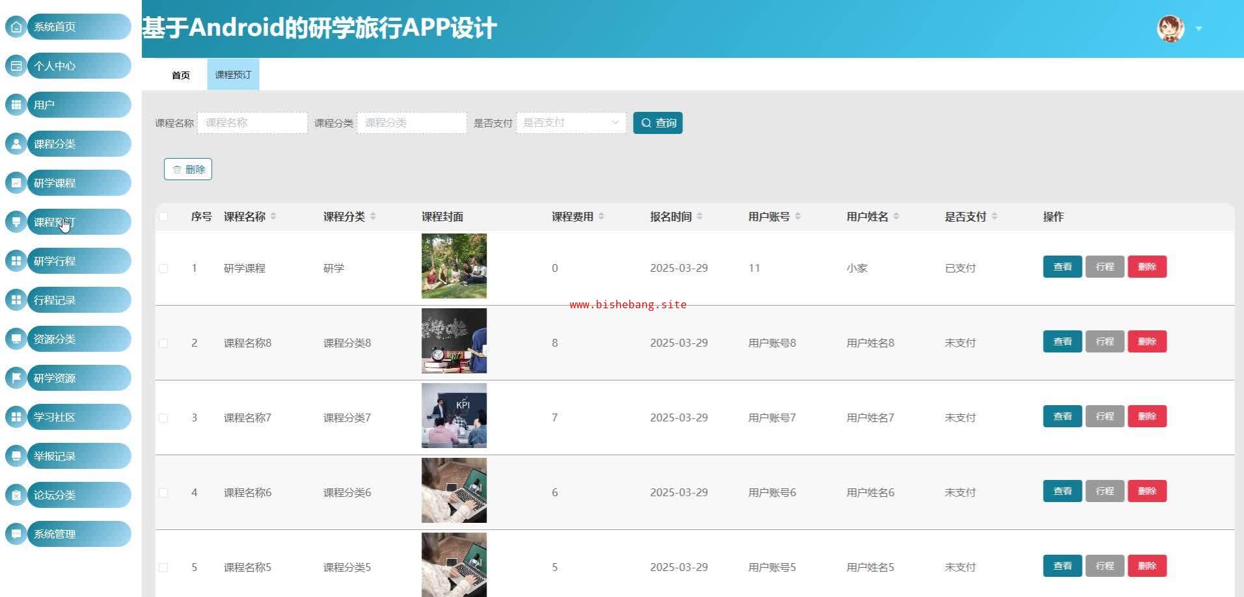Click the batch 删除 button above table

(188, 169)
